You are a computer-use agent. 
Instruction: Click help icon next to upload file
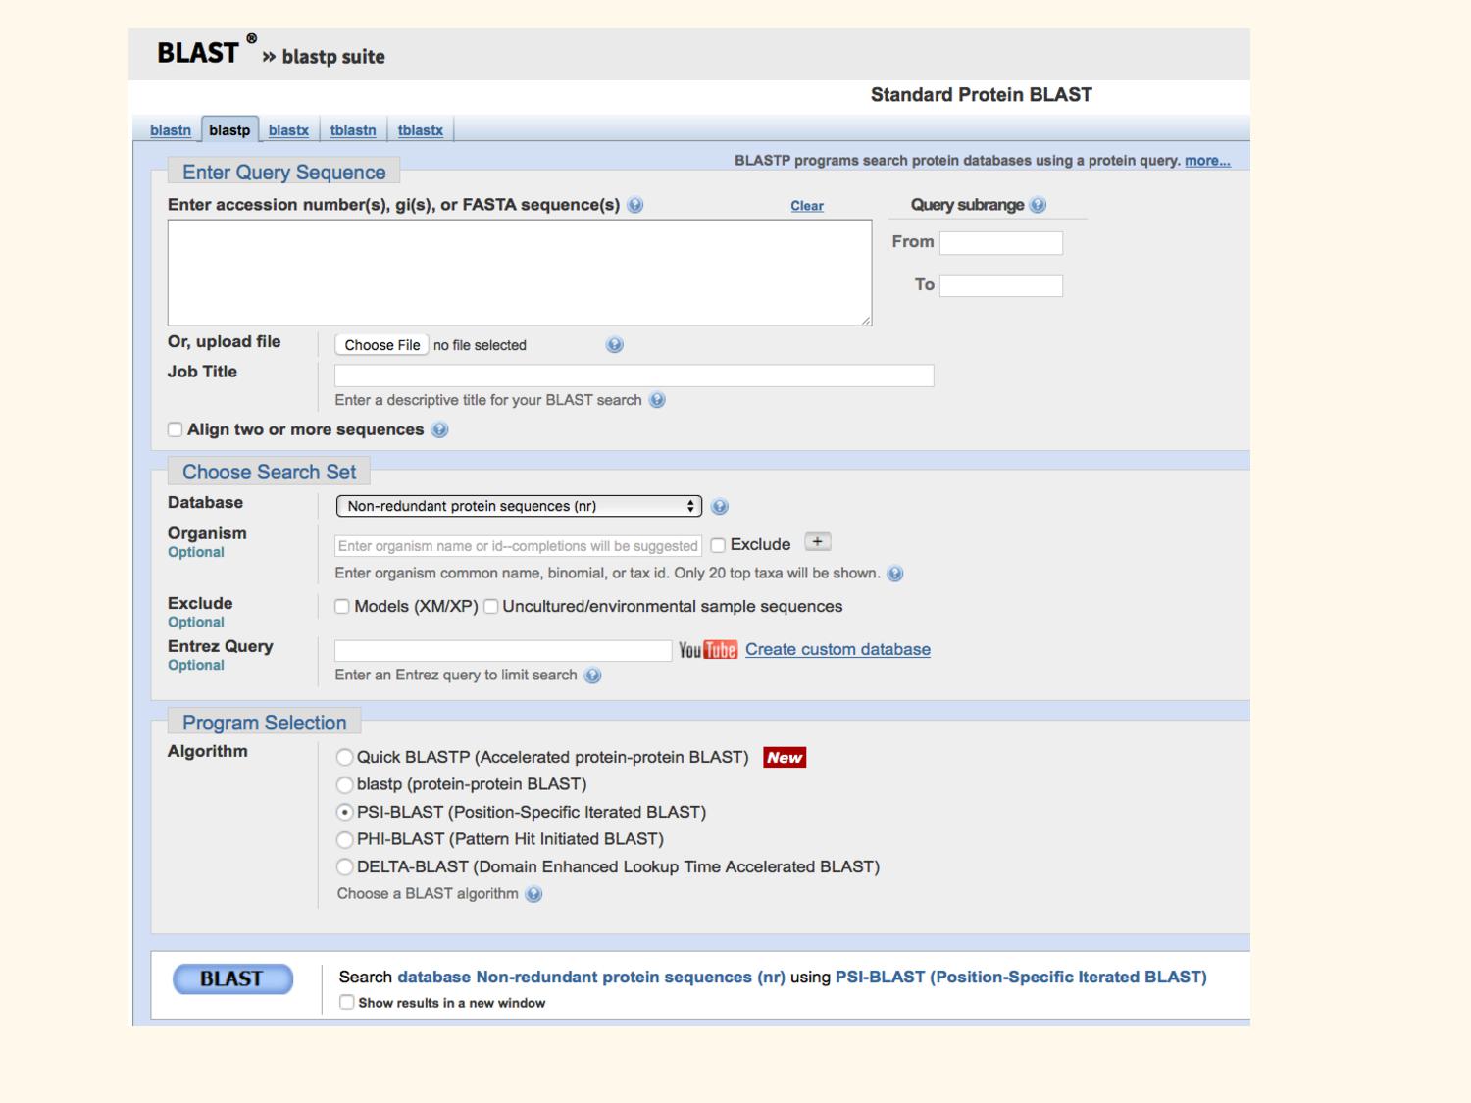(x=615, y=345)
